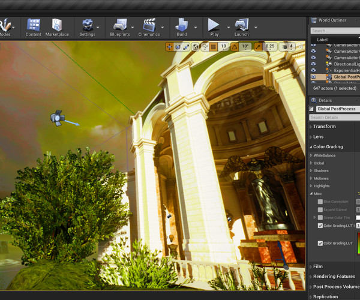
Task: Collapse the Color Grading section
Action: pos(311,146)
